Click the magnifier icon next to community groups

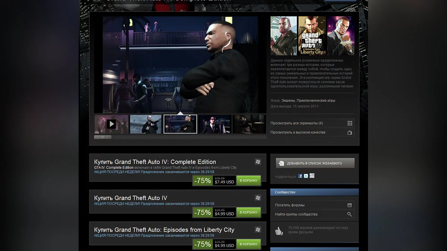coord(349,214)
